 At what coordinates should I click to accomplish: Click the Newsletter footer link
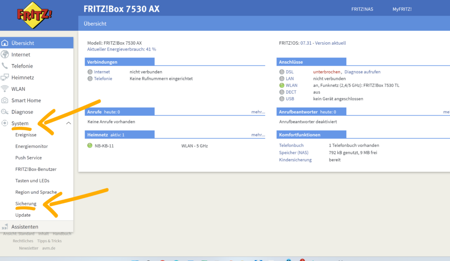pyautogui.click(x=29, y=248)
